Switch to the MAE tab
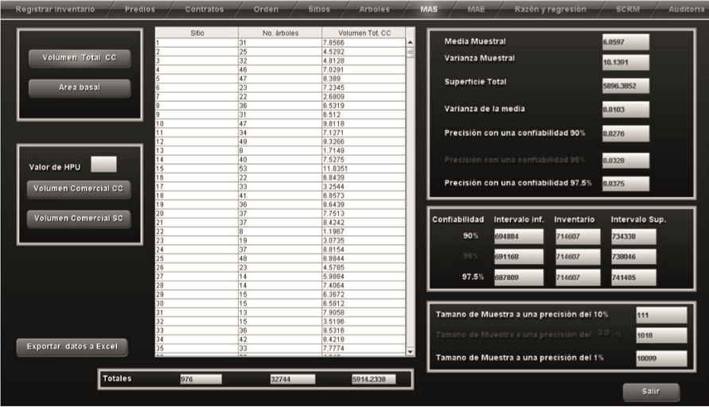 [477, 10]
